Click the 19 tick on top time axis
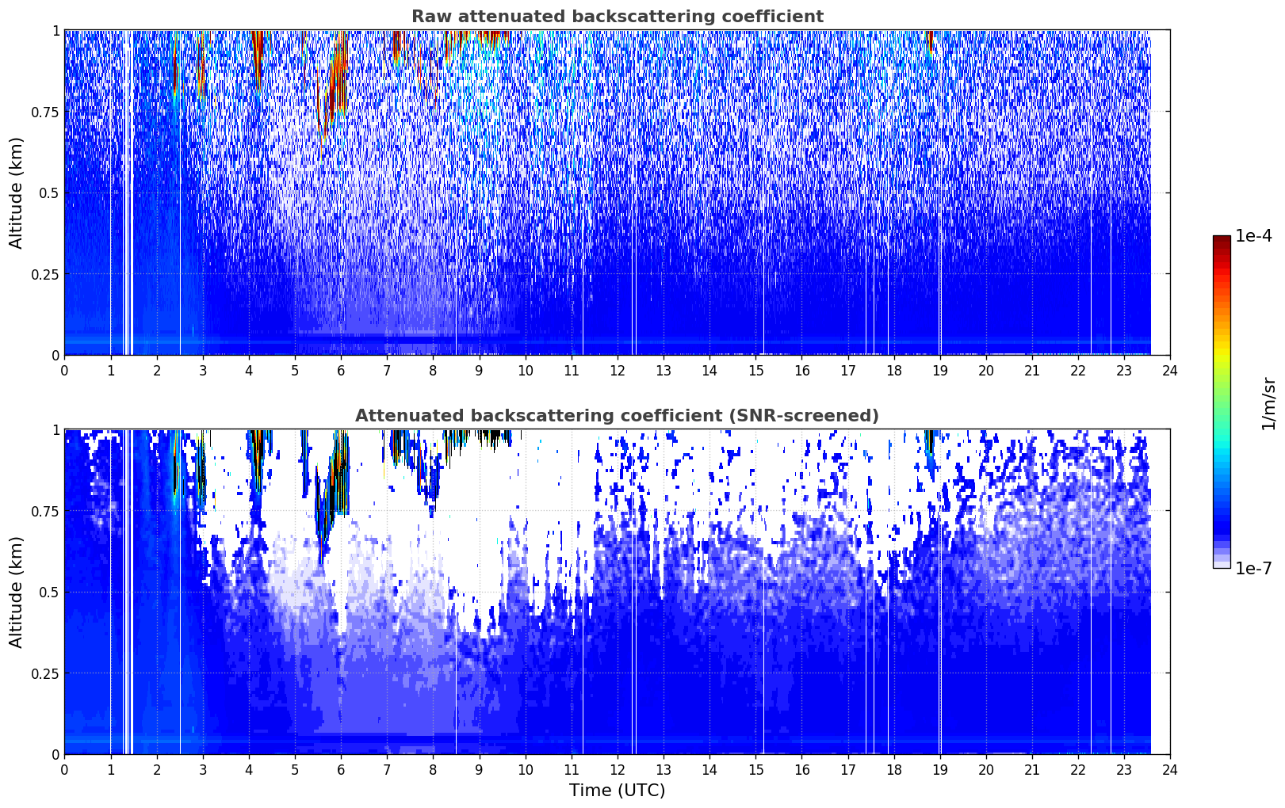This screenshot has height=808, width=1285. tap(939, 371)
